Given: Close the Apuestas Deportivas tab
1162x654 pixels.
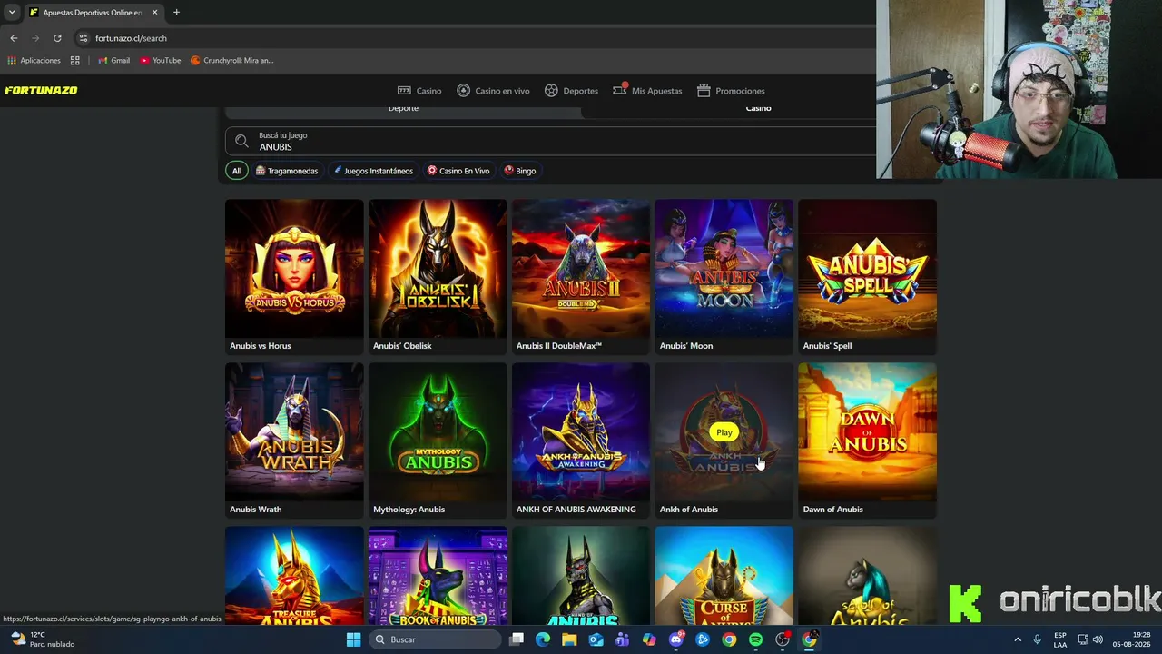Looking at the screenshot, I should tap(155, 13).
